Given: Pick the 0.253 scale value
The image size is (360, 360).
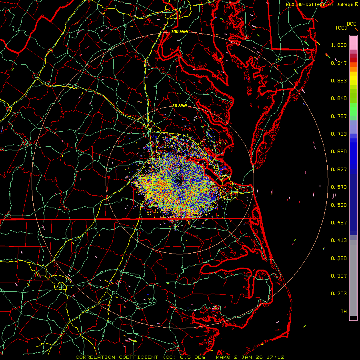Looking at the screenshot, I should 339,294.
